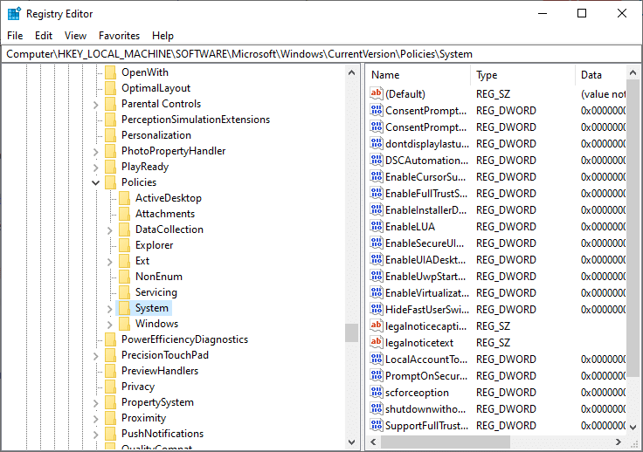The width and height of the screenshot is (643, 452).
Task: Click the values pane vertical scroll down arrow
Action: [633, 427]
